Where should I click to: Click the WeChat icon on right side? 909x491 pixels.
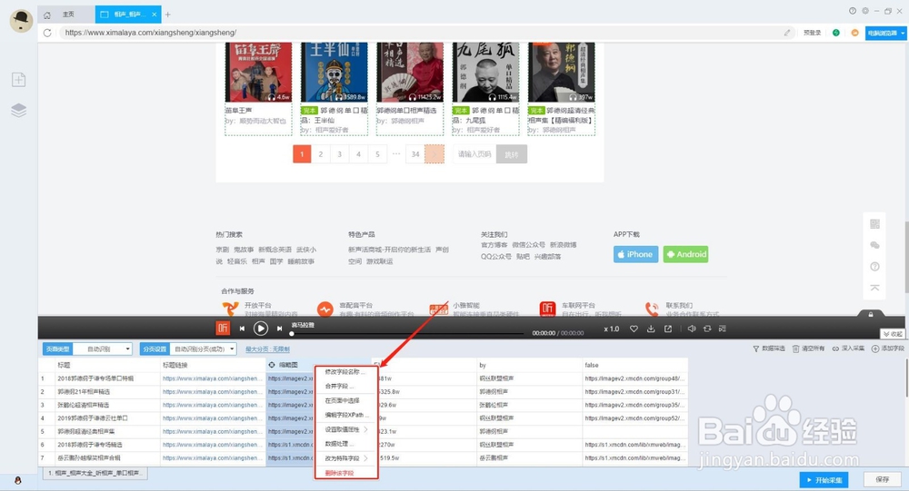[874, 245]
